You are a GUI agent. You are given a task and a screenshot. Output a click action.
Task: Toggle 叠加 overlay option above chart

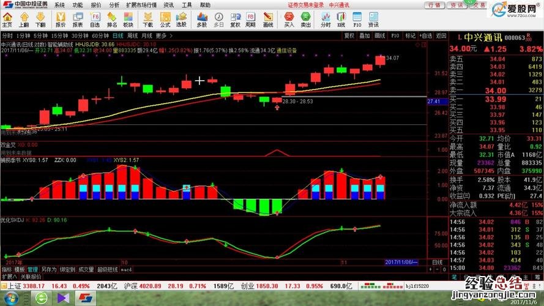pos(364,35)
